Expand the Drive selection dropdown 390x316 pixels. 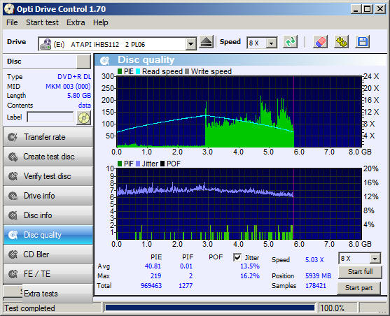pos(190,44)
